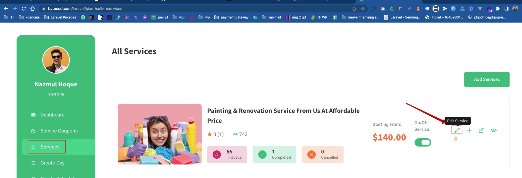Open the Visit Site link

click(56, 94)
